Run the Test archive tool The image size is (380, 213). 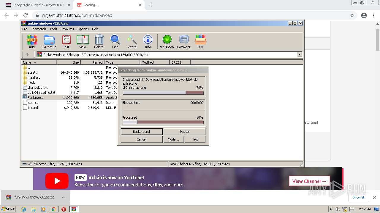(66, 41)
